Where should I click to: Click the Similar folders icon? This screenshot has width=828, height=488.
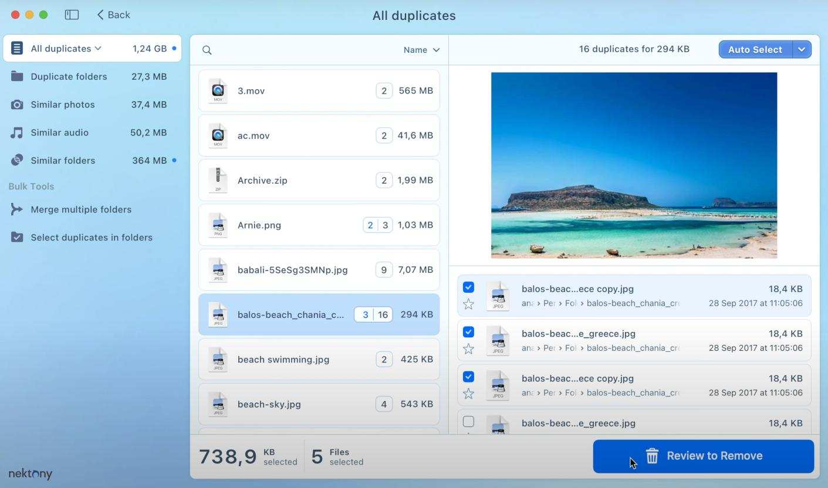pos(17,160)
